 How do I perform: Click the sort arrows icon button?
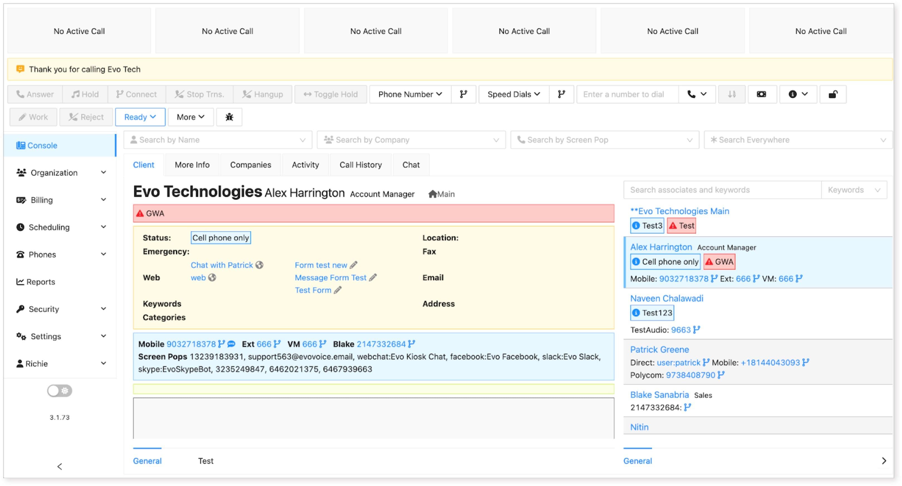(x=731, y=94)
